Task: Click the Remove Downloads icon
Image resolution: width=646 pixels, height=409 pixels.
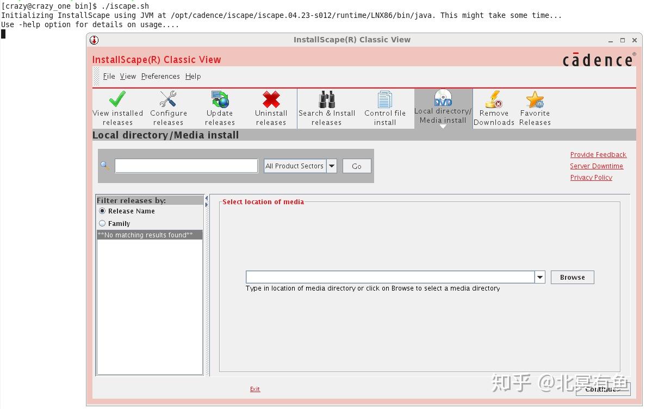Action: click(x=493, y=100)
